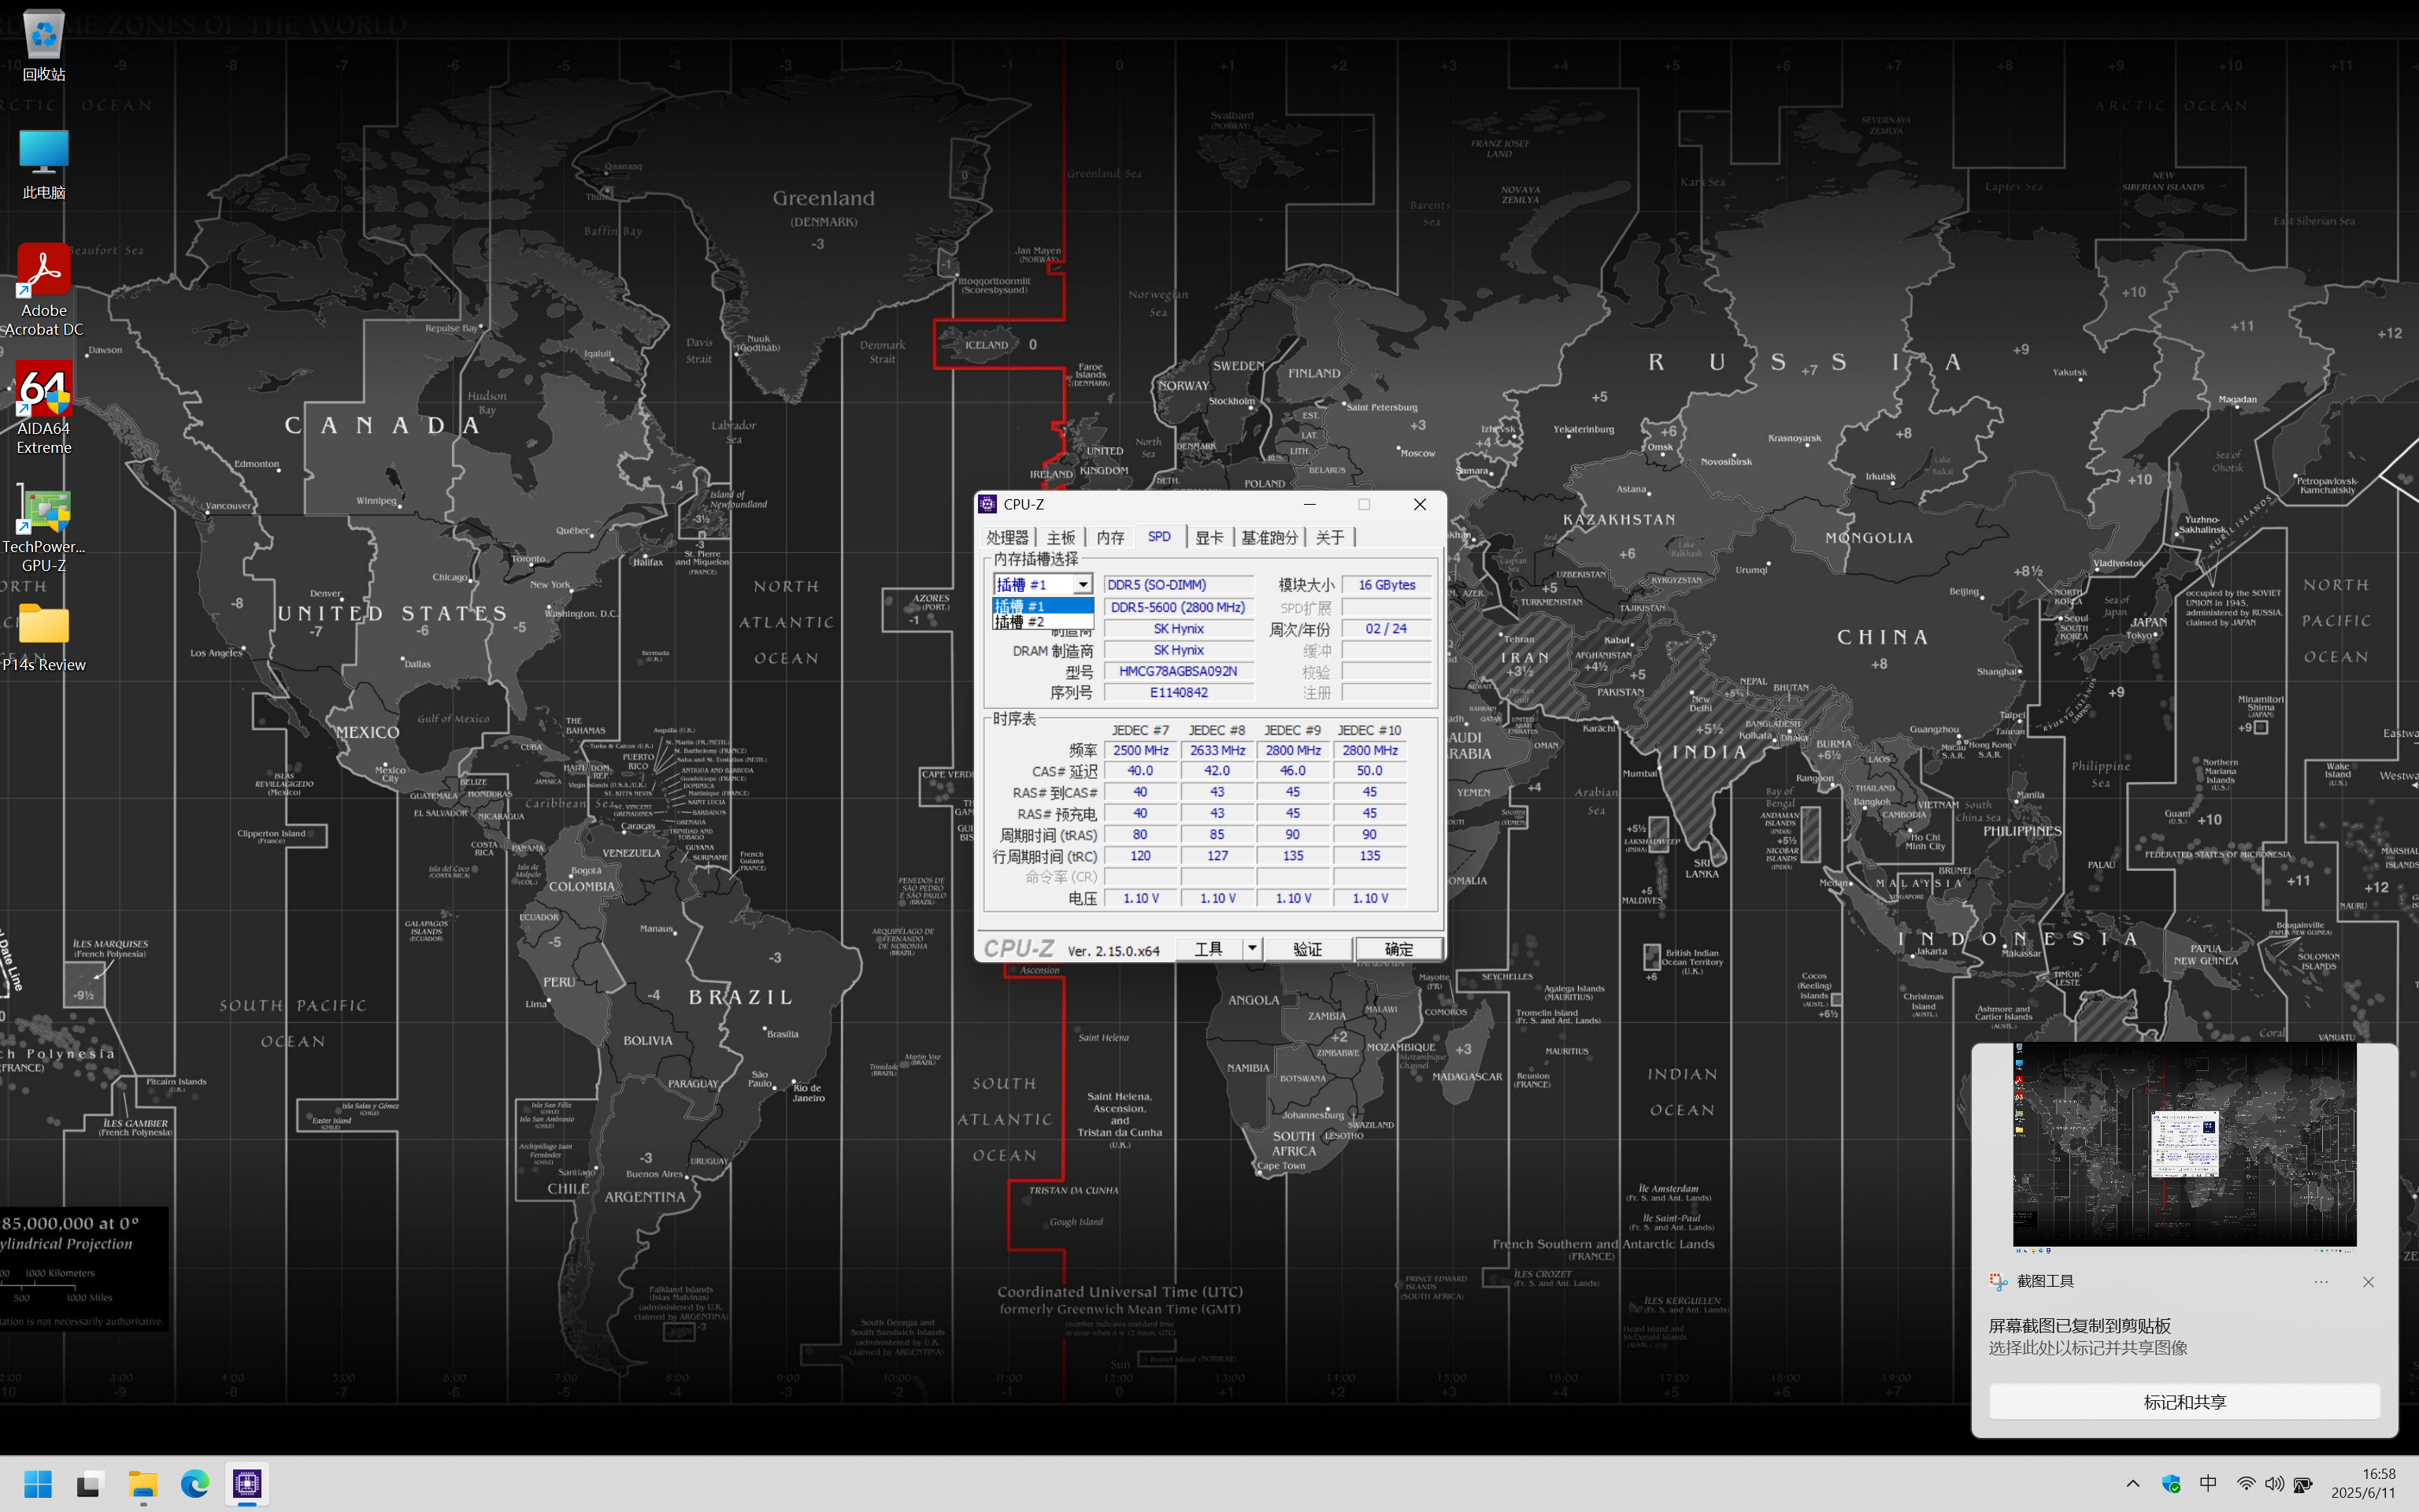Choose 插槽 #1 from the dropdown list
Image resolution: width=2419 pixels, height=1512 pixels.
coord(1043,606)
